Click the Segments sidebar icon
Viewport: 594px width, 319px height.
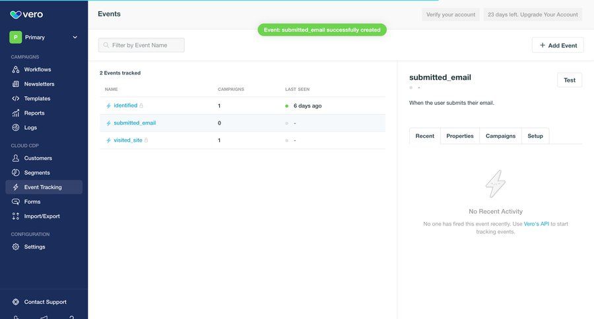point(16,173)
